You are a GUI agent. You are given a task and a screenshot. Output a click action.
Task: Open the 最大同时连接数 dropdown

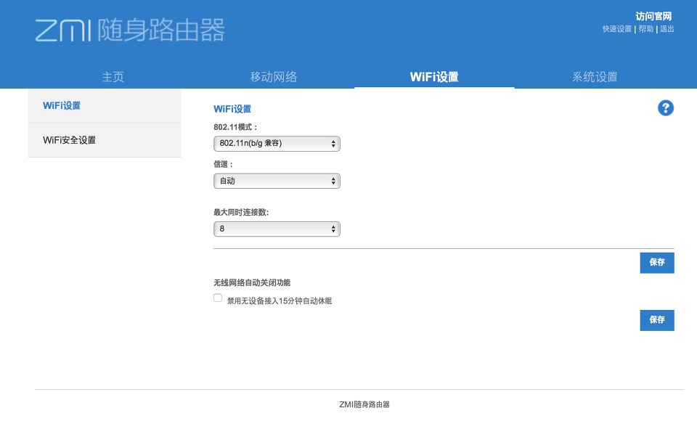[277, 229]
